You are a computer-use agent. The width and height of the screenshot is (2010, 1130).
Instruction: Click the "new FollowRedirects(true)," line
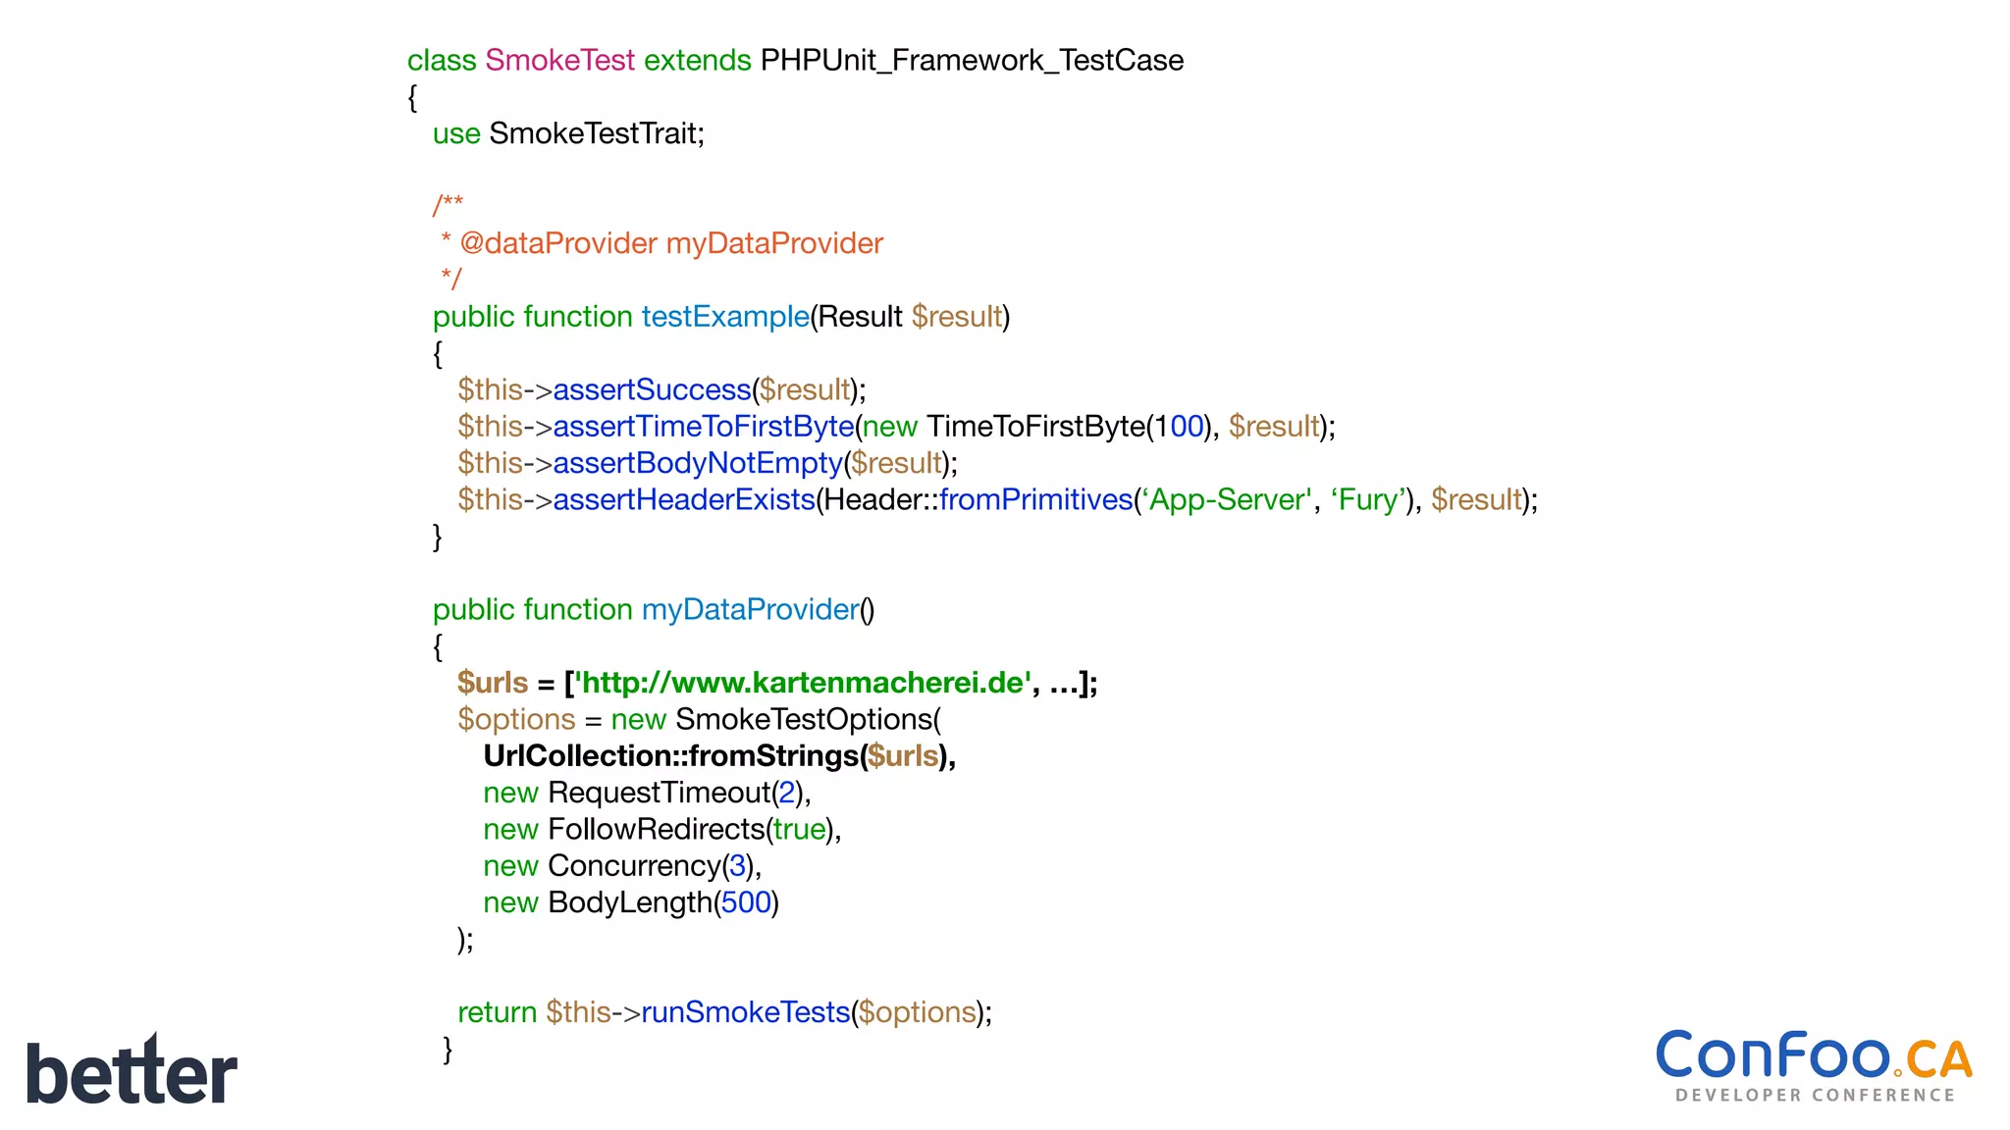[662, 830]
